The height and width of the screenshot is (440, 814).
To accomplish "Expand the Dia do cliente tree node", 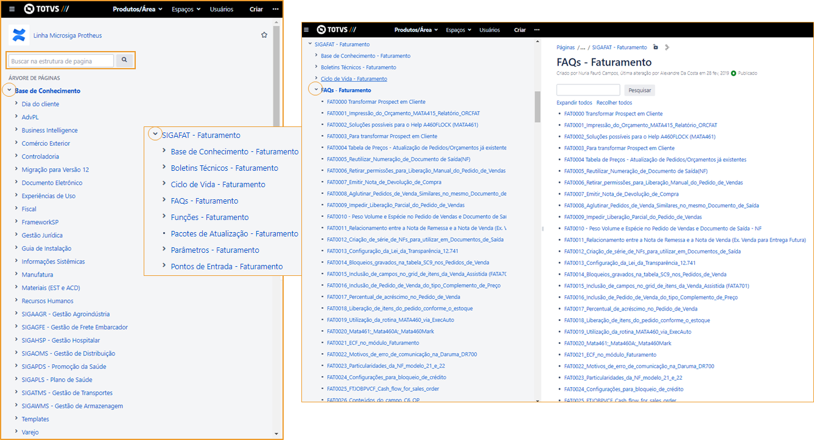I will tap(16, 104).
